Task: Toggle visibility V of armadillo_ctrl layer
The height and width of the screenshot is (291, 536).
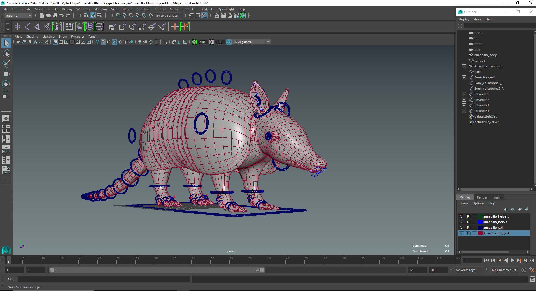Action: click(462, 228)
